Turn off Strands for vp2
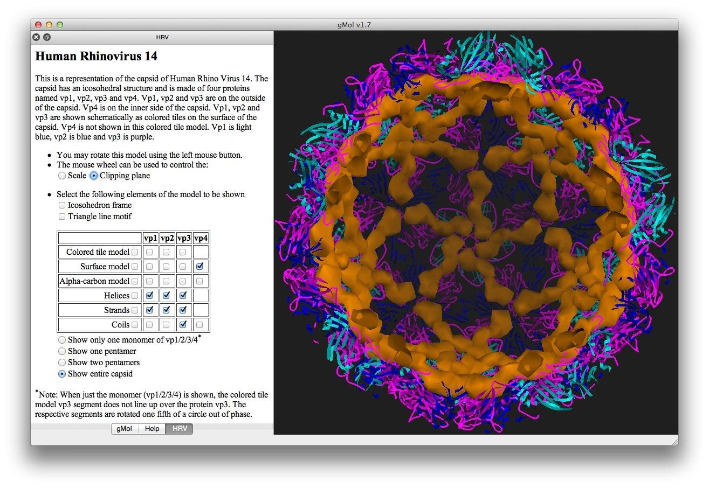 click(167, 310)
